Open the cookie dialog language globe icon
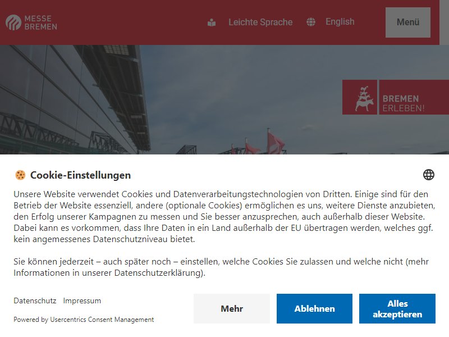 (429, 175)
